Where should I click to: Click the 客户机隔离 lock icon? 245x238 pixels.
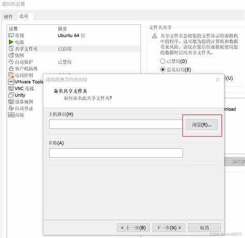11,68
